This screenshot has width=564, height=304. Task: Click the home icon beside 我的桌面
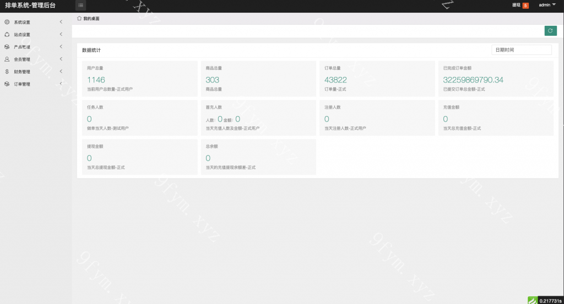(x=79, y=18)
